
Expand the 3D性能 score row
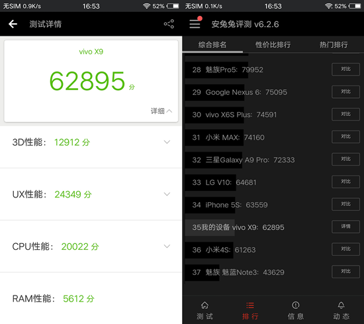91,142
